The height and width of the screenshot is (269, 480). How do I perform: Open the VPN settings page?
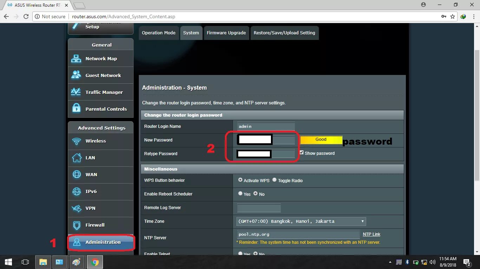click(x=100, y=208)
